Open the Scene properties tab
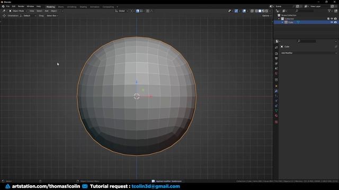The width and height of the screenshot is (339, 190). pos(276,69)
